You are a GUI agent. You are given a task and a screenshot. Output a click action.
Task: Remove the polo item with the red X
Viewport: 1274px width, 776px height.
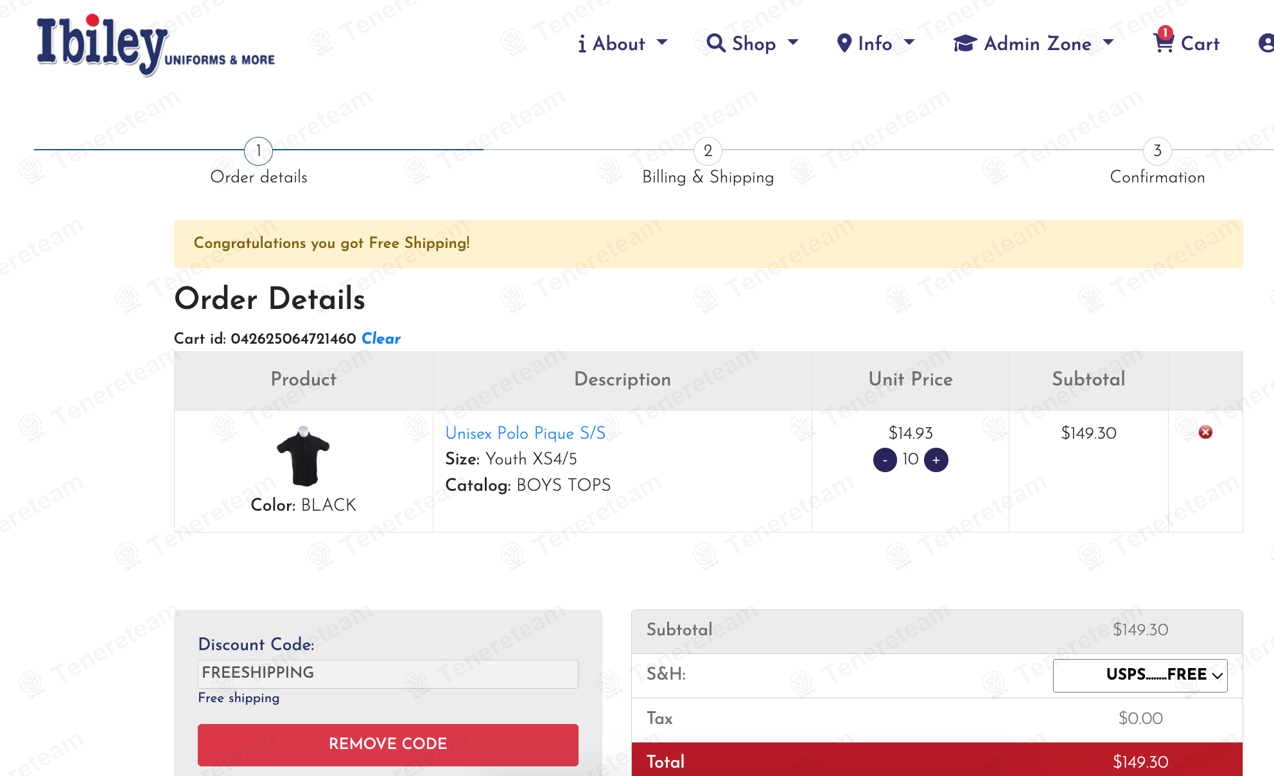pos(1206,433)
